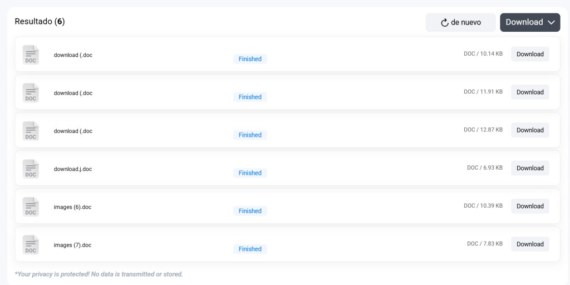Click the DOC icon of the 12.87 KB file
Viewport: 570px width, 285px height.
tap(31, 131)
